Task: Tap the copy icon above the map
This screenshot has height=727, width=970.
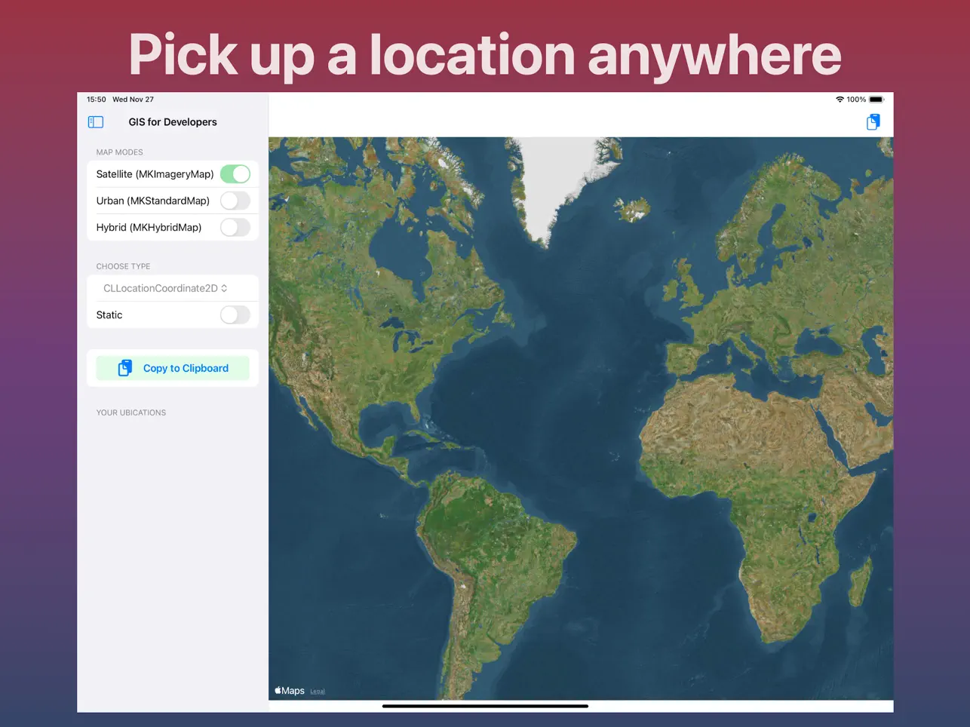Action: (x=873, y=121)
